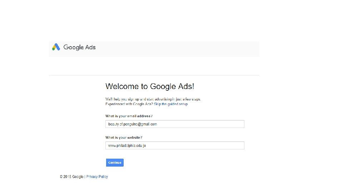Click the Google Ads triangle logo icon
The width and height of the screenshot is (343, 193).
point(56,47)
